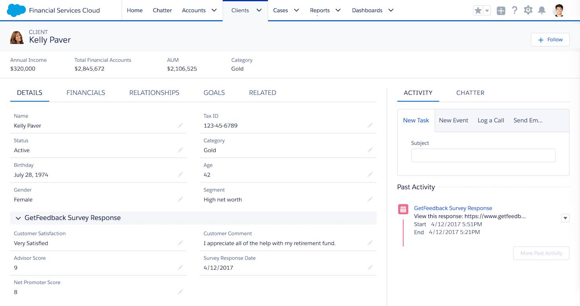
Task: Open the Reports nav item
Action: [320, 11]
